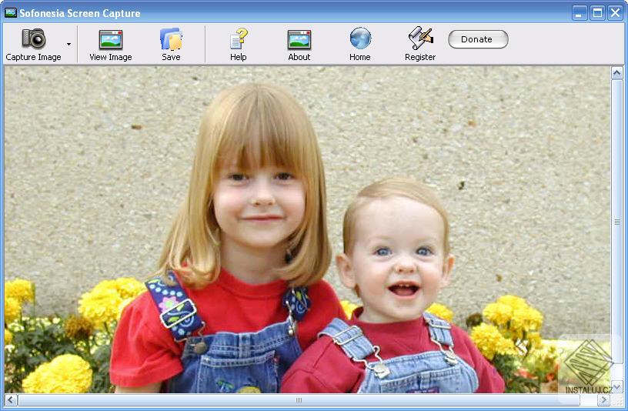Click the captured photo preview
Viewport: 628px width, 411px height.
(x=307, y=229)
